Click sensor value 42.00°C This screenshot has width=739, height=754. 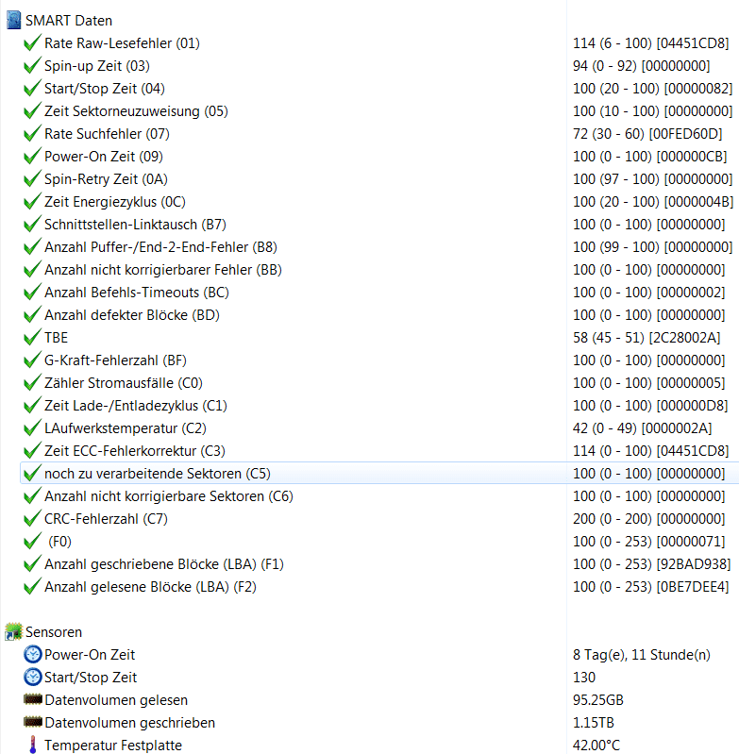click(596, 745)
